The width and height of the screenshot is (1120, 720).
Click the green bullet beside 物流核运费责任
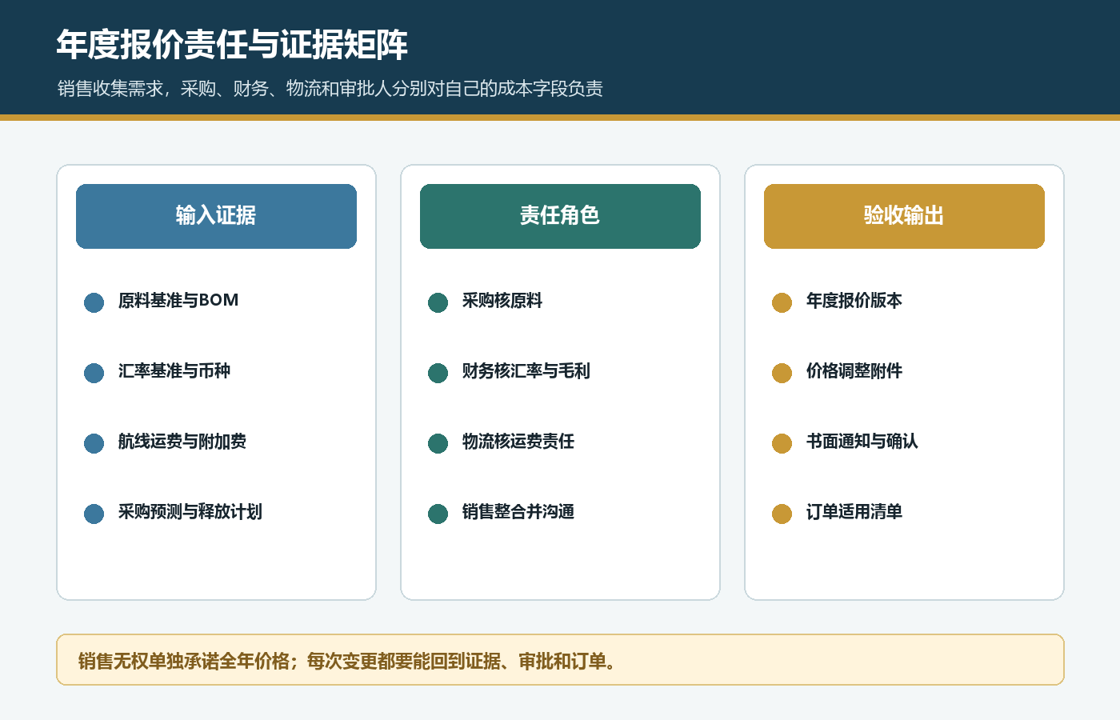[438, 443]
